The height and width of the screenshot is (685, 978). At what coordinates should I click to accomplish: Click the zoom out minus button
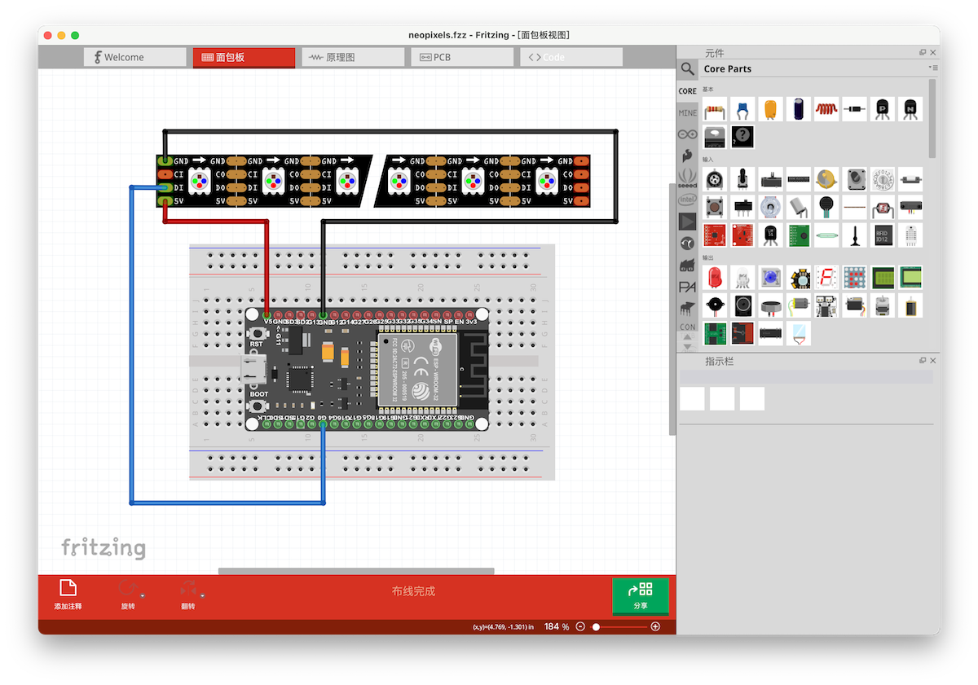point(580,626)
